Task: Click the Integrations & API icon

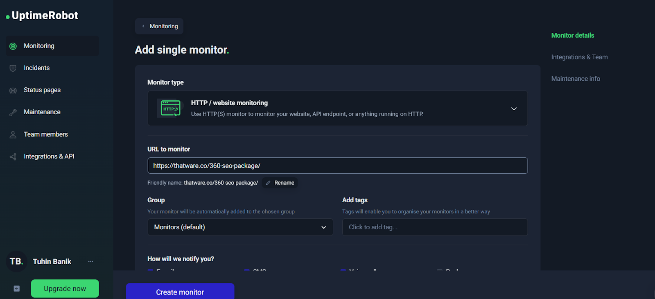Action: click(x=13, y=157)
